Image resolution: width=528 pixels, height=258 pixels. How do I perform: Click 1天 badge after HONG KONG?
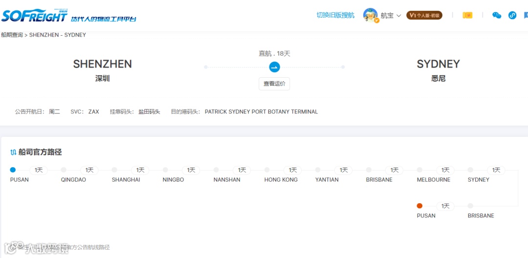point(293,170)
